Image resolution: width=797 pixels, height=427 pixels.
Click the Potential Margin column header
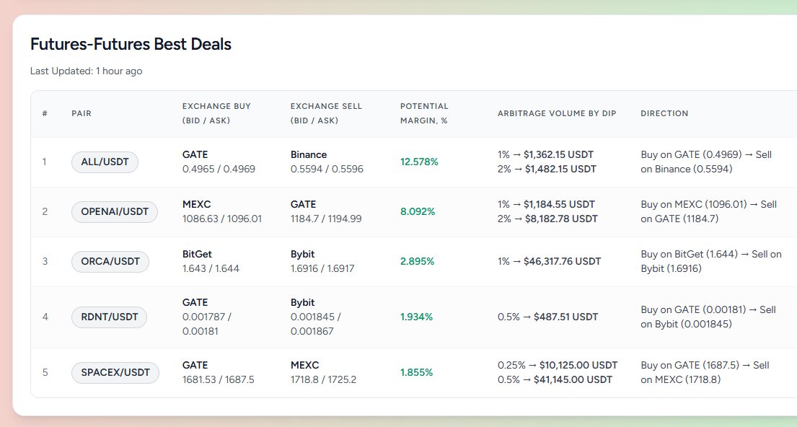[x=424, y=113]
